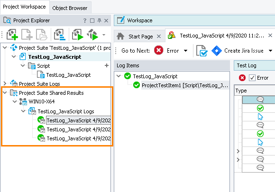Viewport: 275px width, 192px height.
Task: Select the Project Suite 'TestLog_JavaScript' tree item
Action: click(64, 48)
